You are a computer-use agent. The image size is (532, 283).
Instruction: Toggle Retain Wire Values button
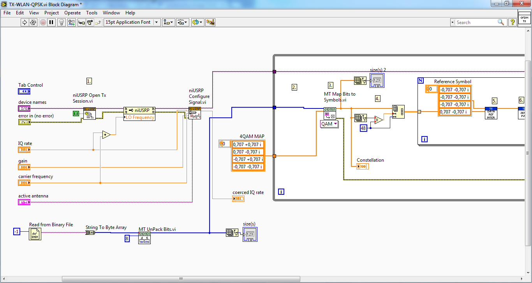point(71,22)
